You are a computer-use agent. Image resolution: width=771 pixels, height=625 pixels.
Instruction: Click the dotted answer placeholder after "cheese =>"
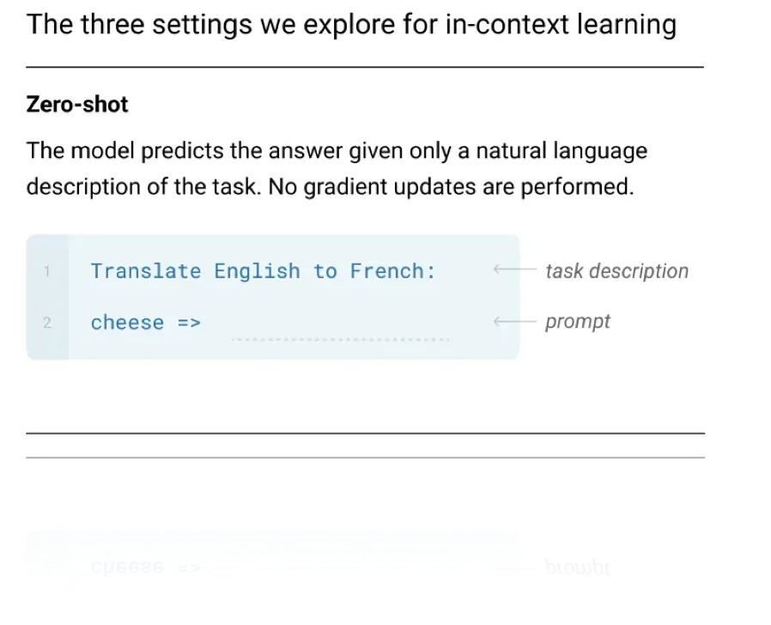(340, 339)
